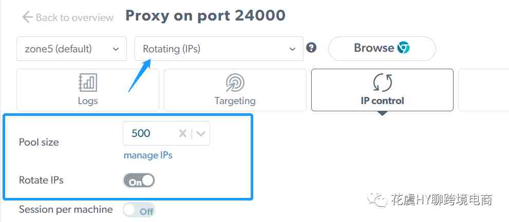The height and width of the screenshot is (222, 509).
Task: Enable Session per machine toggle
Action: [139, 210]
